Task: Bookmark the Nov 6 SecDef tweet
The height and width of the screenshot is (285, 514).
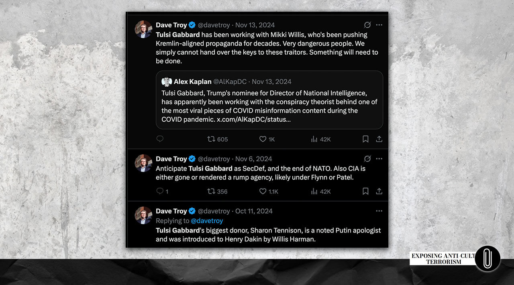Action: (365, 191)
